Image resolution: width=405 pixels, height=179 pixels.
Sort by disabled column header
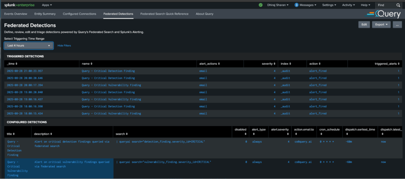coord(240,132)
